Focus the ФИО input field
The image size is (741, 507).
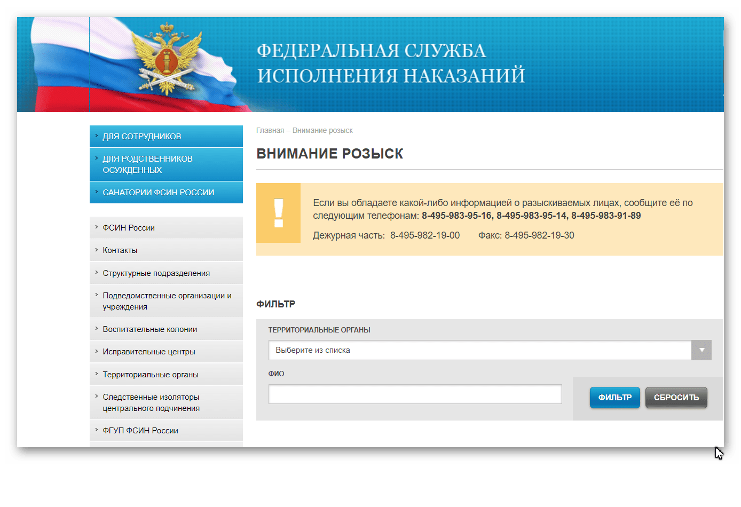[x=415, y=394]
